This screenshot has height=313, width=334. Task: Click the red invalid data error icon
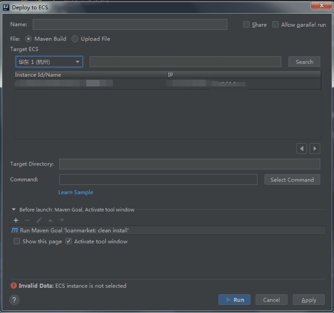click(14, 285)
